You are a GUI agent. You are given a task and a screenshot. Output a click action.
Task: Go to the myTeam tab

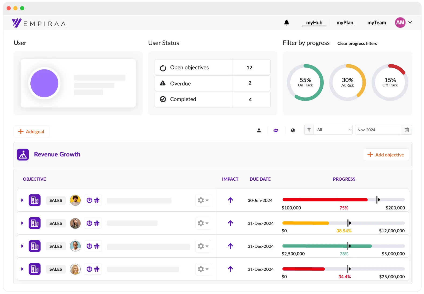click(x=376, y=23)
